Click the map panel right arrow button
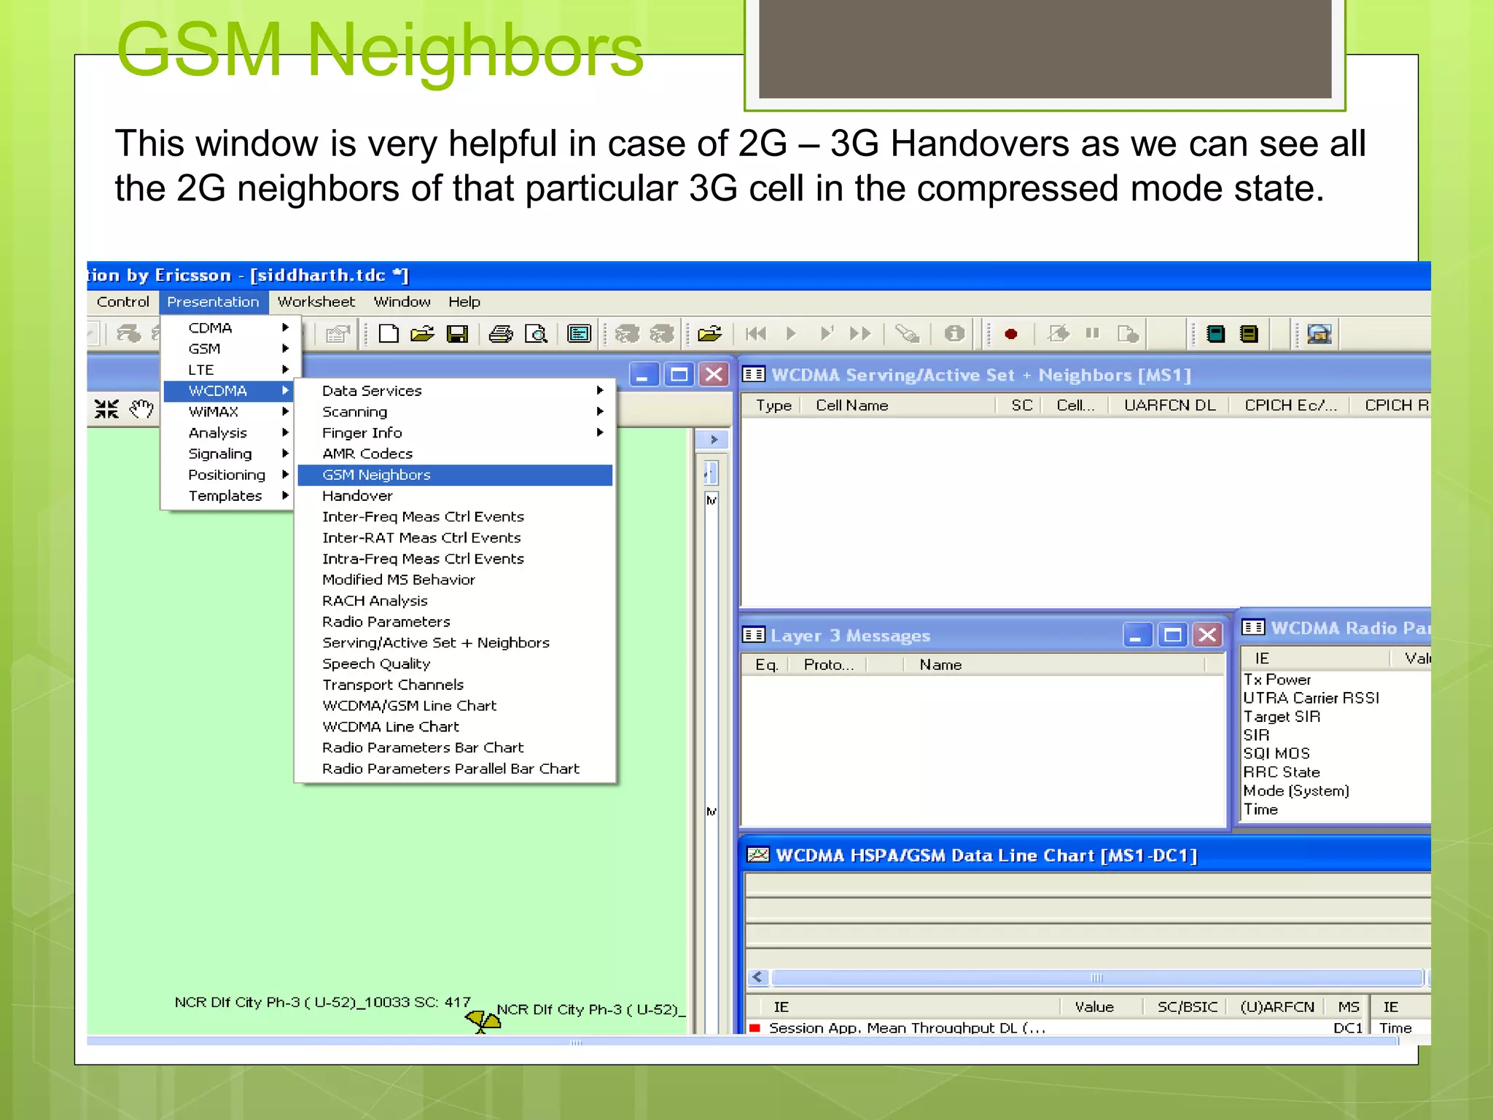1493x1120 pixels. click(714, 440)
